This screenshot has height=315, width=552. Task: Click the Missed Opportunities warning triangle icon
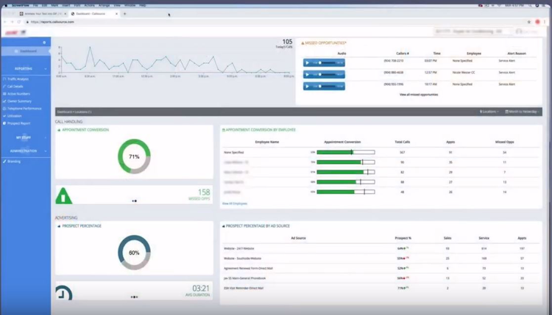302,43
